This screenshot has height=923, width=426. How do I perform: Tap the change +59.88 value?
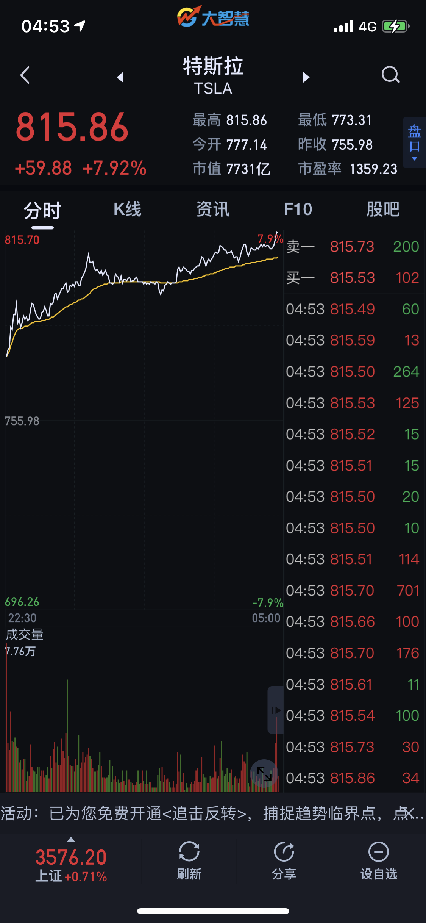coord(43,168)
